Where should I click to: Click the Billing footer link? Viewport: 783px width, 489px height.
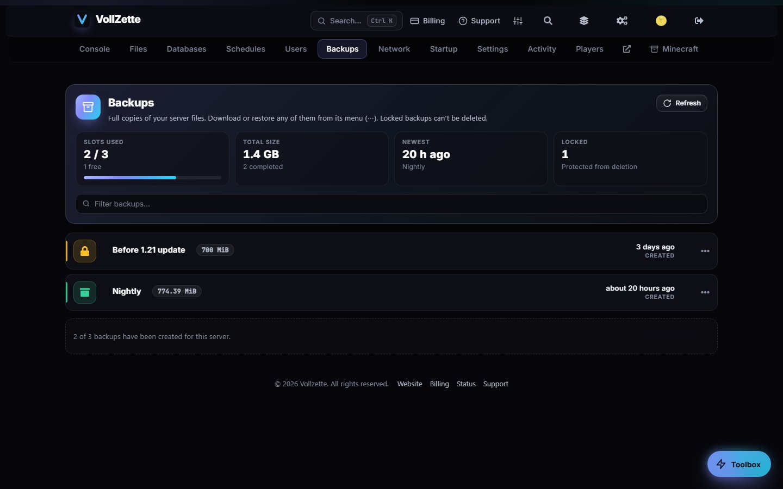(x=439, y=384)
